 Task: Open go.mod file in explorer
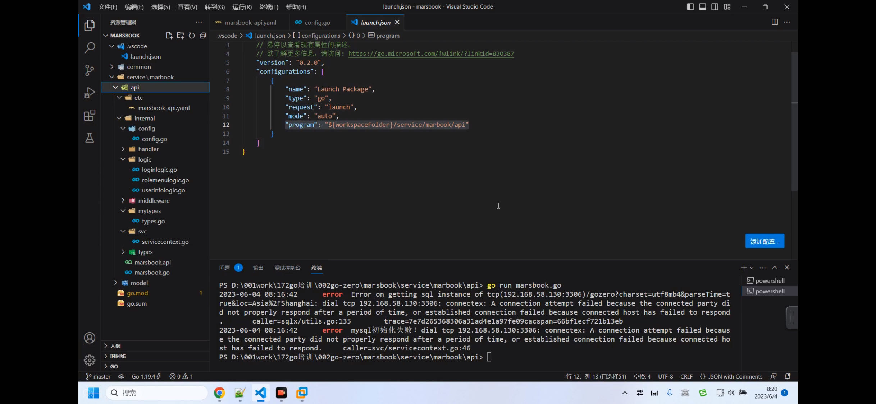pyautogui.click(x=137, y=293)
